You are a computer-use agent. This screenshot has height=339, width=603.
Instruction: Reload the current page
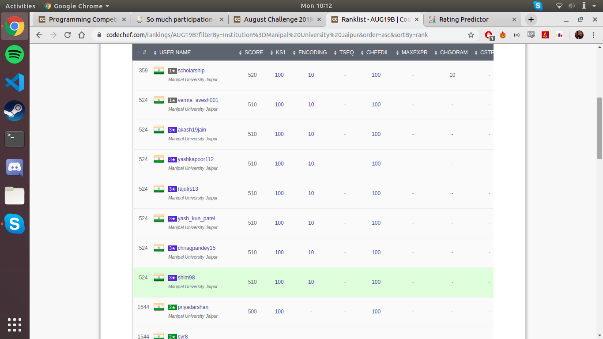coord(68,35)
